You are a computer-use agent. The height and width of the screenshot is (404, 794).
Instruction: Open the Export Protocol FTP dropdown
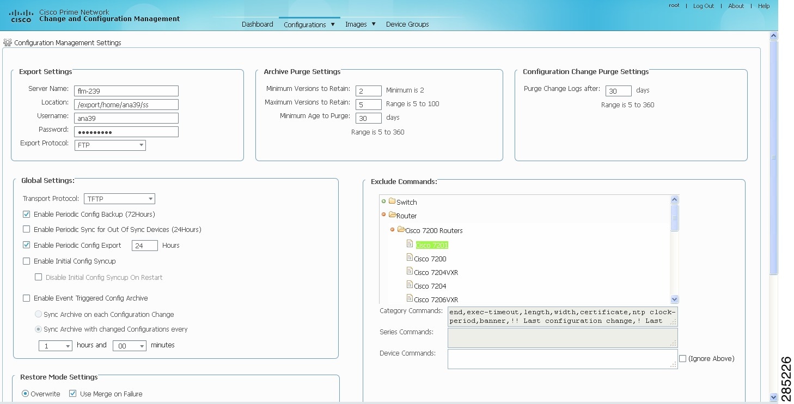[110, 145]
